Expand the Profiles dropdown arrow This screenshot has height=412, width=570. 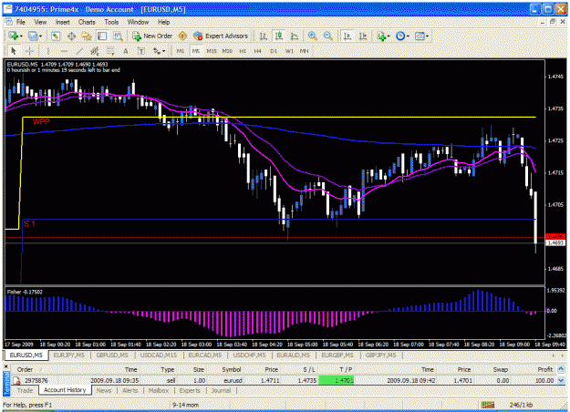coord(40,36)
